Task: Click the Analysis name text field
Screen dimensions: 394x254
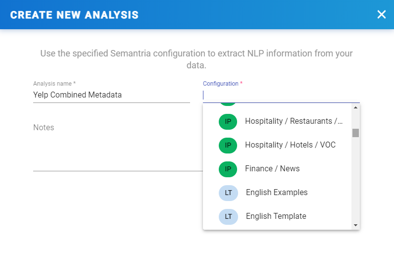Action: click(x=111, y=95)
